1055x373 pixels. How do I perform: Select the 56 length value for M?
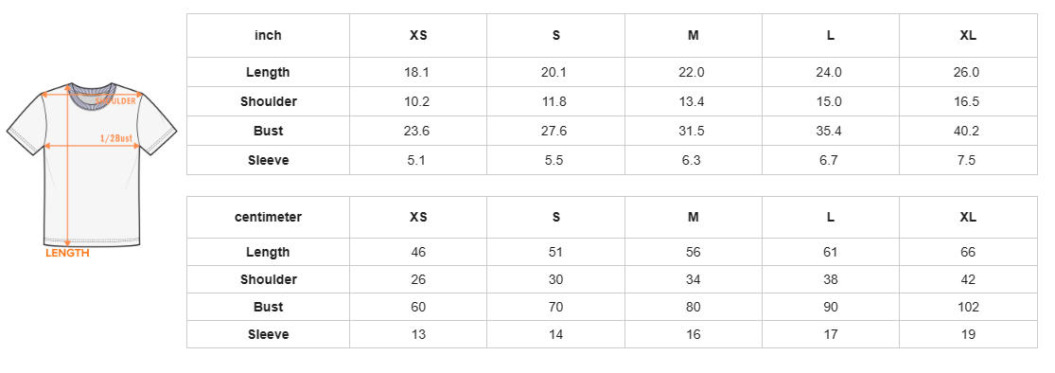point(693,253)
